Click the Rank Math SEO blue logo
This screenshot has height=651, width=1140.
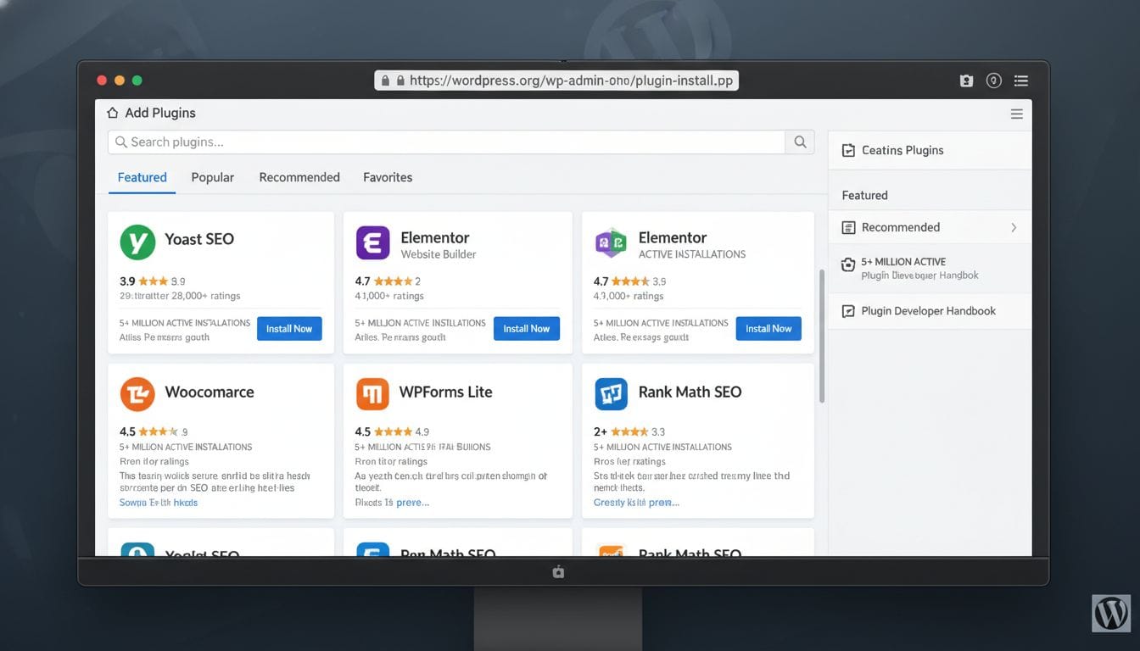click(x=611, y=394)
